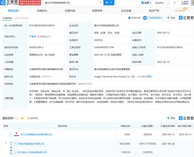Open 浙江省长兴天能电源有限公司 link
The height and width of the screenshot is (157, 194).
[32, 152]
